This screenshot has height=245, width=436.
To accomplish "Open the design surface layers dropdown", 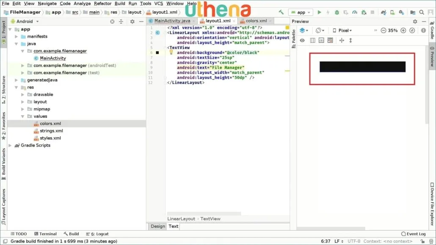I will click(x=304, y=30).
